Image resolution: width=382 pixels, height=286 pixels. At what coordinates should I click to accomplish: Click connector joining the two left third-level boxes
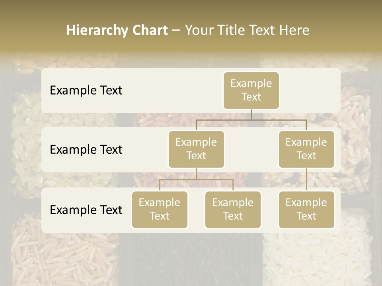196,180
